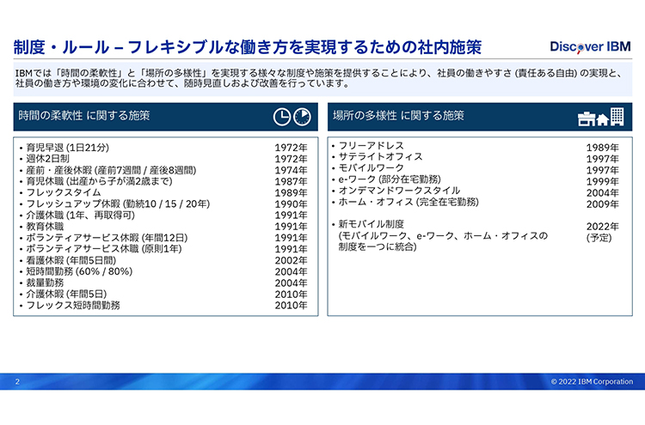Click the '週休2日制' item
645x425 pixels.
pos(47,159)
